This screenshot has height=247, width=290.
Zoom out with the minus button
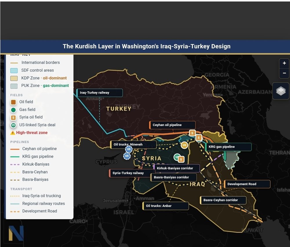pos(284,73)
